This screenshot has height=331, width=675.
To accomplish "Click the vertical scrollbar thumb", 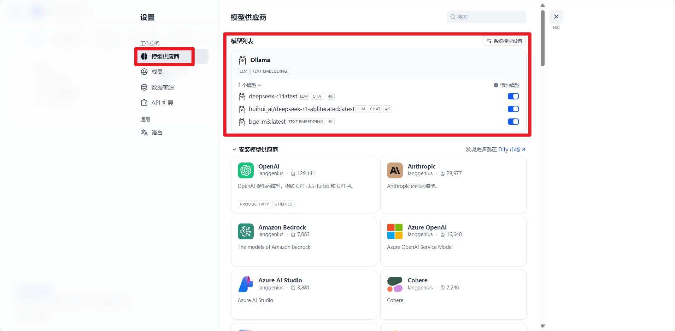I will 542,38.
